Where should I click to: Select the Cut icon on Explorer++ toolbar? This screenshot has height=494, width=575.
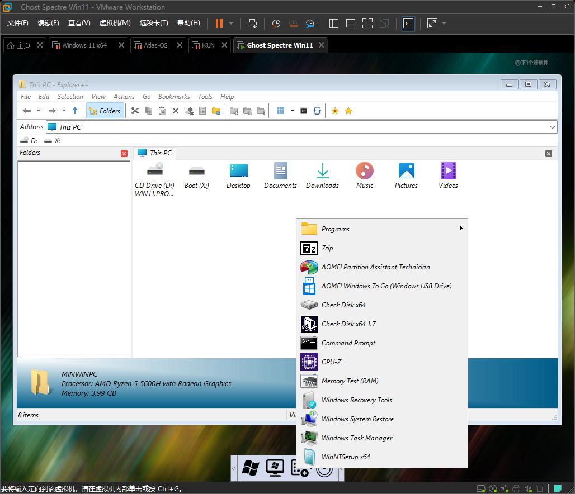(x=135, y=111)
